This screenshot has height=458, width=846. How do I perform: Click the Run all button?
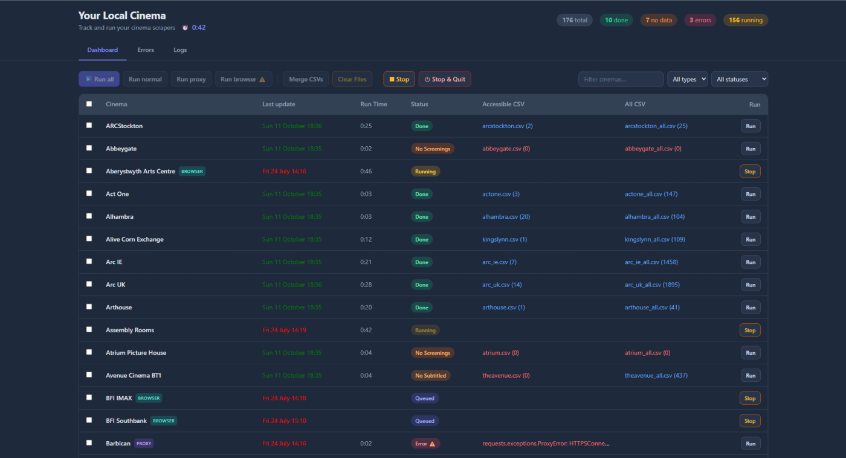[99, 79]
